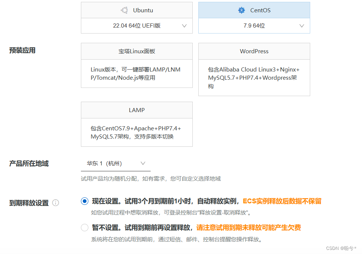This screenshot has width=362, height=254.
Task: Click the CentOS logo icon
Action: (x=242, y=10)
